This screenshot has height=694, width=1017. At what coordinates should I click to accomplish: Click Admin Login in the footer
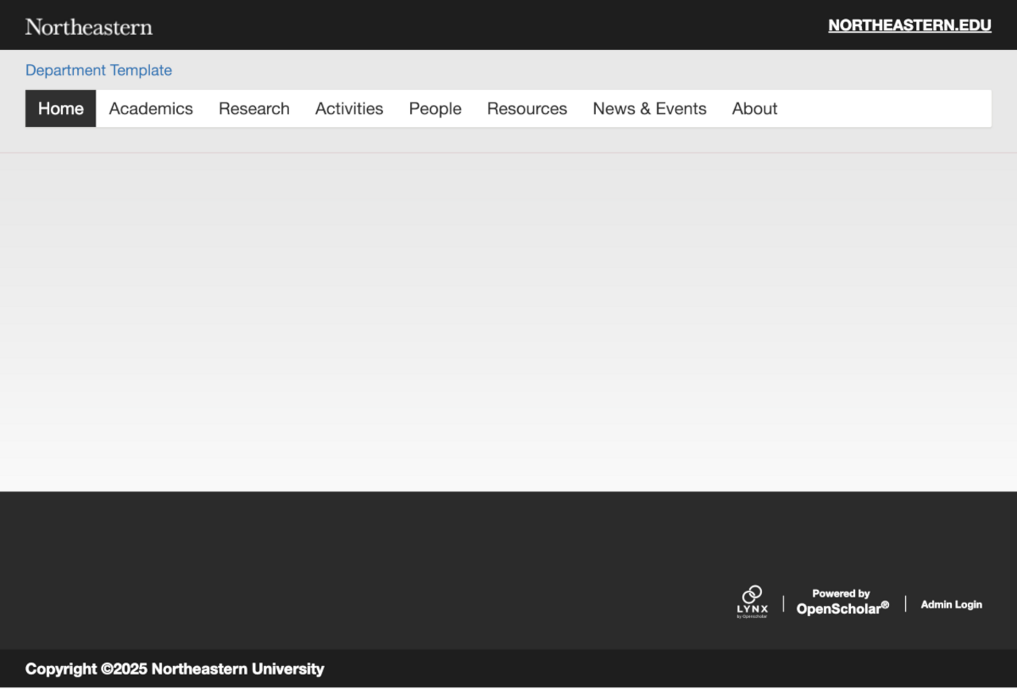pos(951,604)
